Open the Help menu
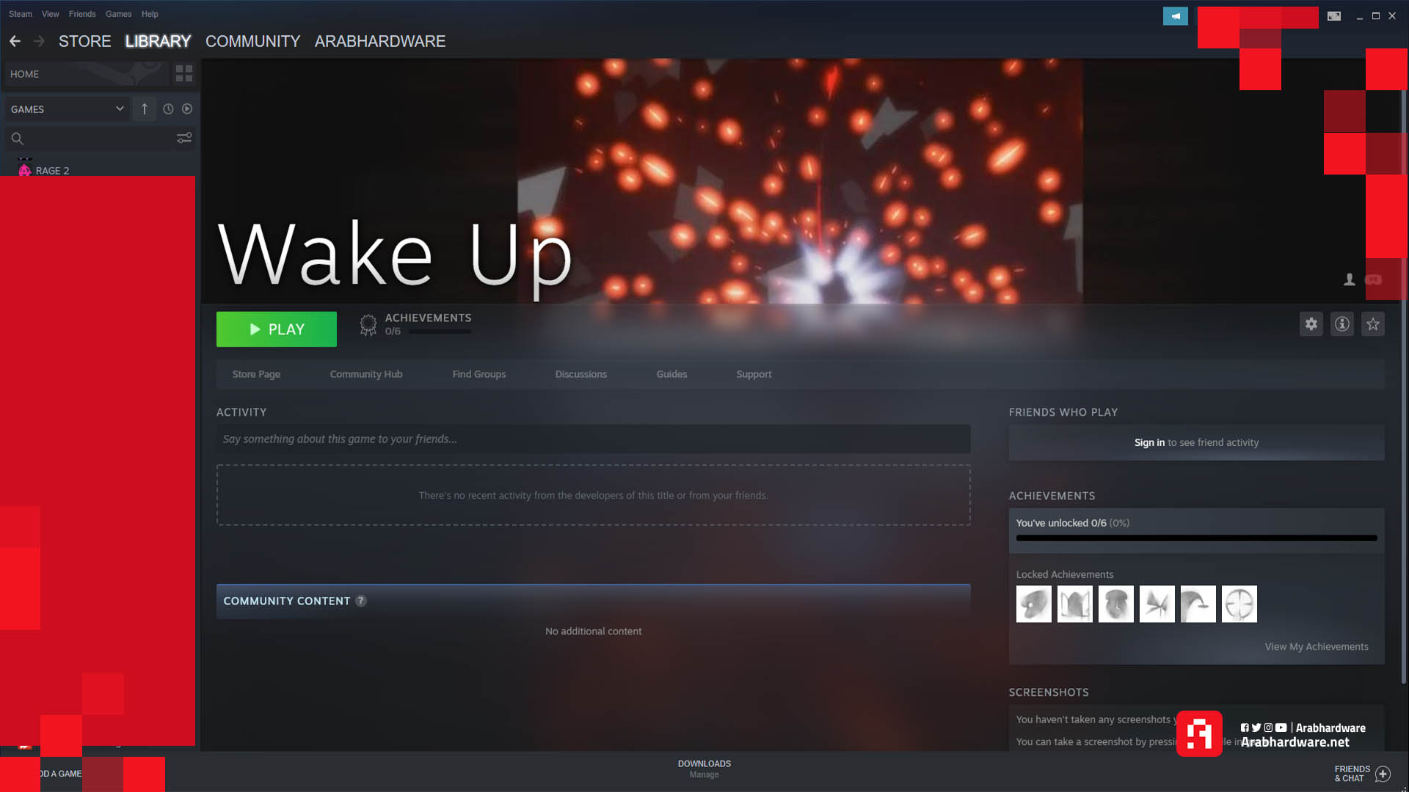Viewport: 1409px width, 792px height. coord(150,14)
